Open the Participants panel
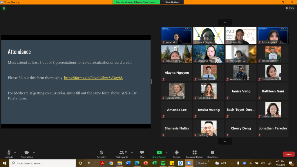 tap(122, 153)
